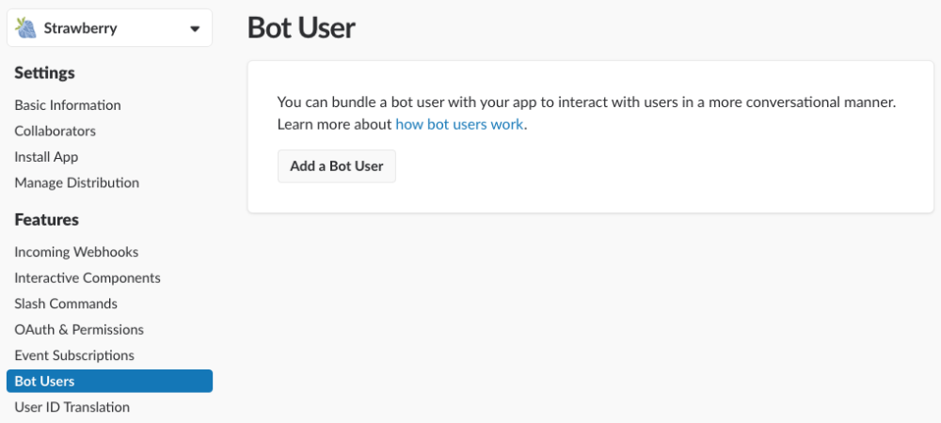Open Manage Distribution settings
The height and width of the screenshot is (423, 941).
pyautogui.click(x=77, y=182)
